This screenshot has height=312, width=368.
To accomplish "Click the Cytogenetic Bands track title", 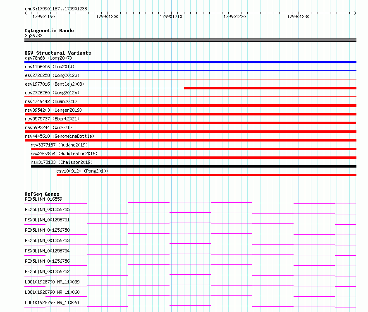I will coord(49,31).
